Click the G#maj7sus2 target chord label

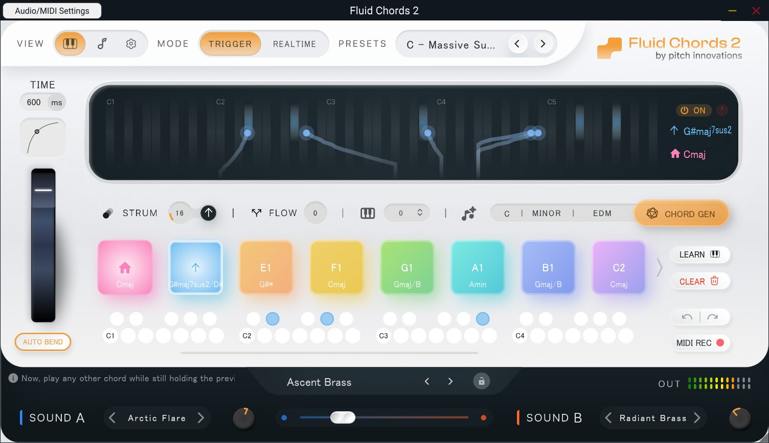(x=707, y=131)
